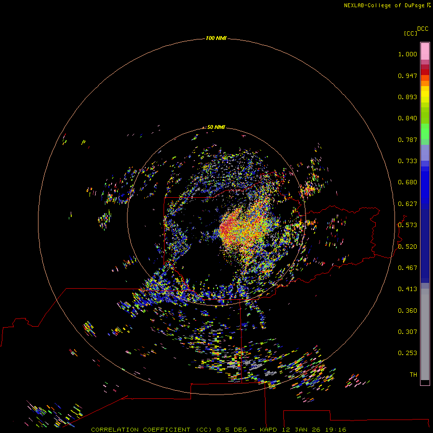The width and height of the screenshot is (433, 433).
Task: Click the Correlation Coefficient caption at bottom
Action: (218, 430)
